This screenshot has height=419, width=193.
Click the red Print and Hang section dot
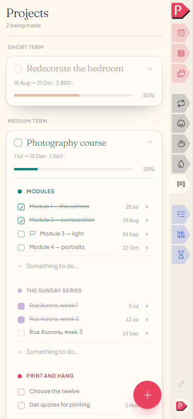[x=20, y=376]
